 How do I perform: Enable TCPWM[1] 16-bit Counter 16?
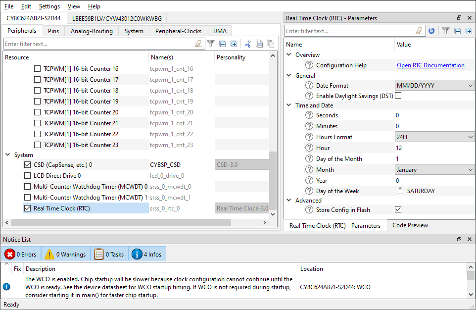(x=37, y=69)
